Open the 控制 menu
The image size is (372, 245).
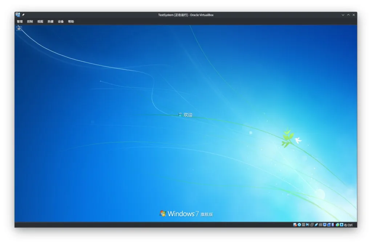coord(30,21)
